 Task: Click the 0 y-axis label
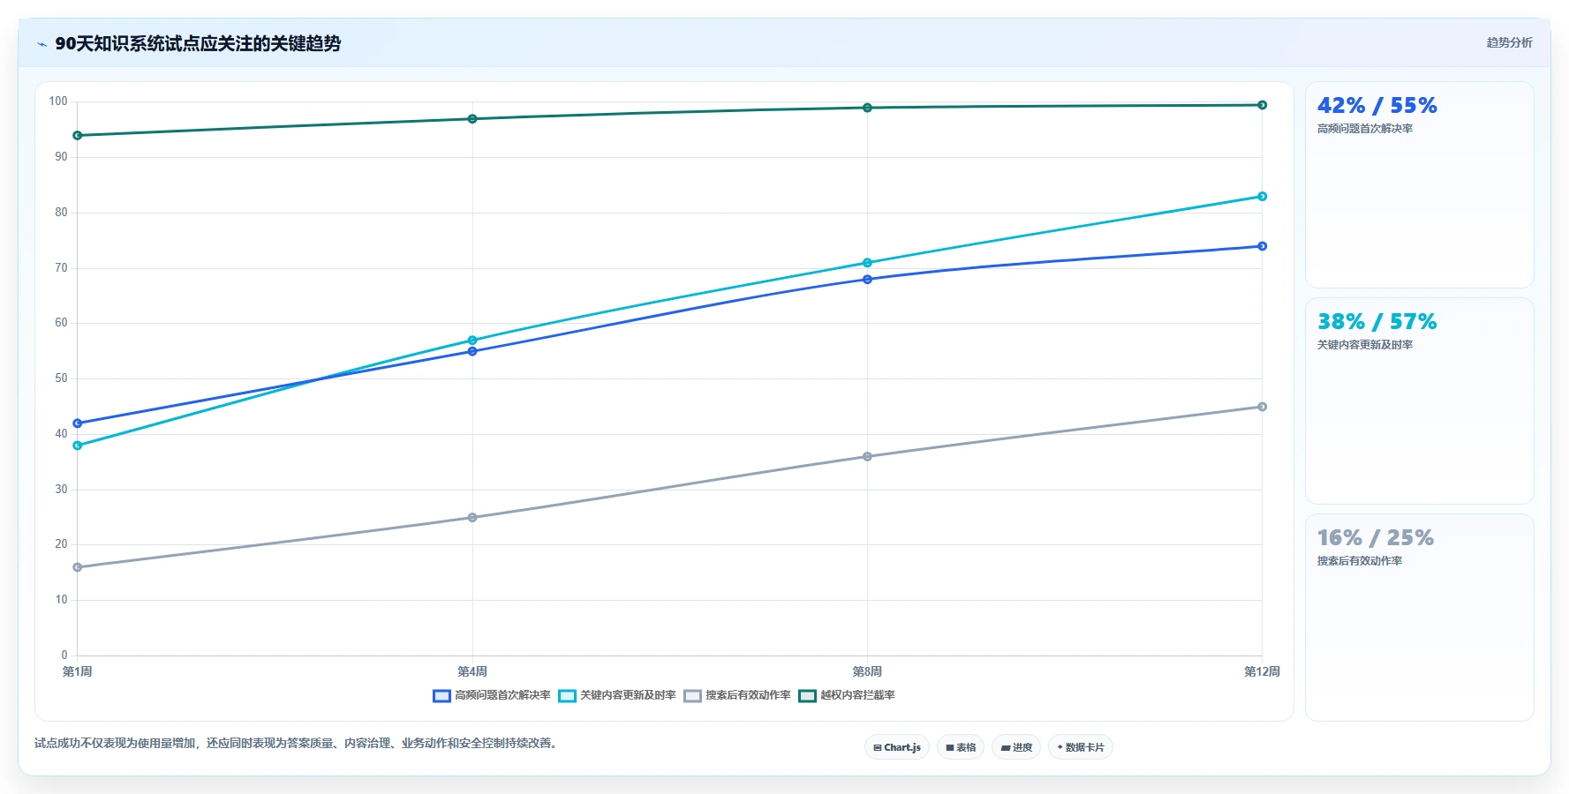(x=64, y=655)
